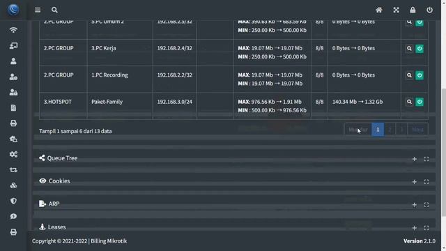
Task: Maximize the Leases panel
Action: point(426,228)
